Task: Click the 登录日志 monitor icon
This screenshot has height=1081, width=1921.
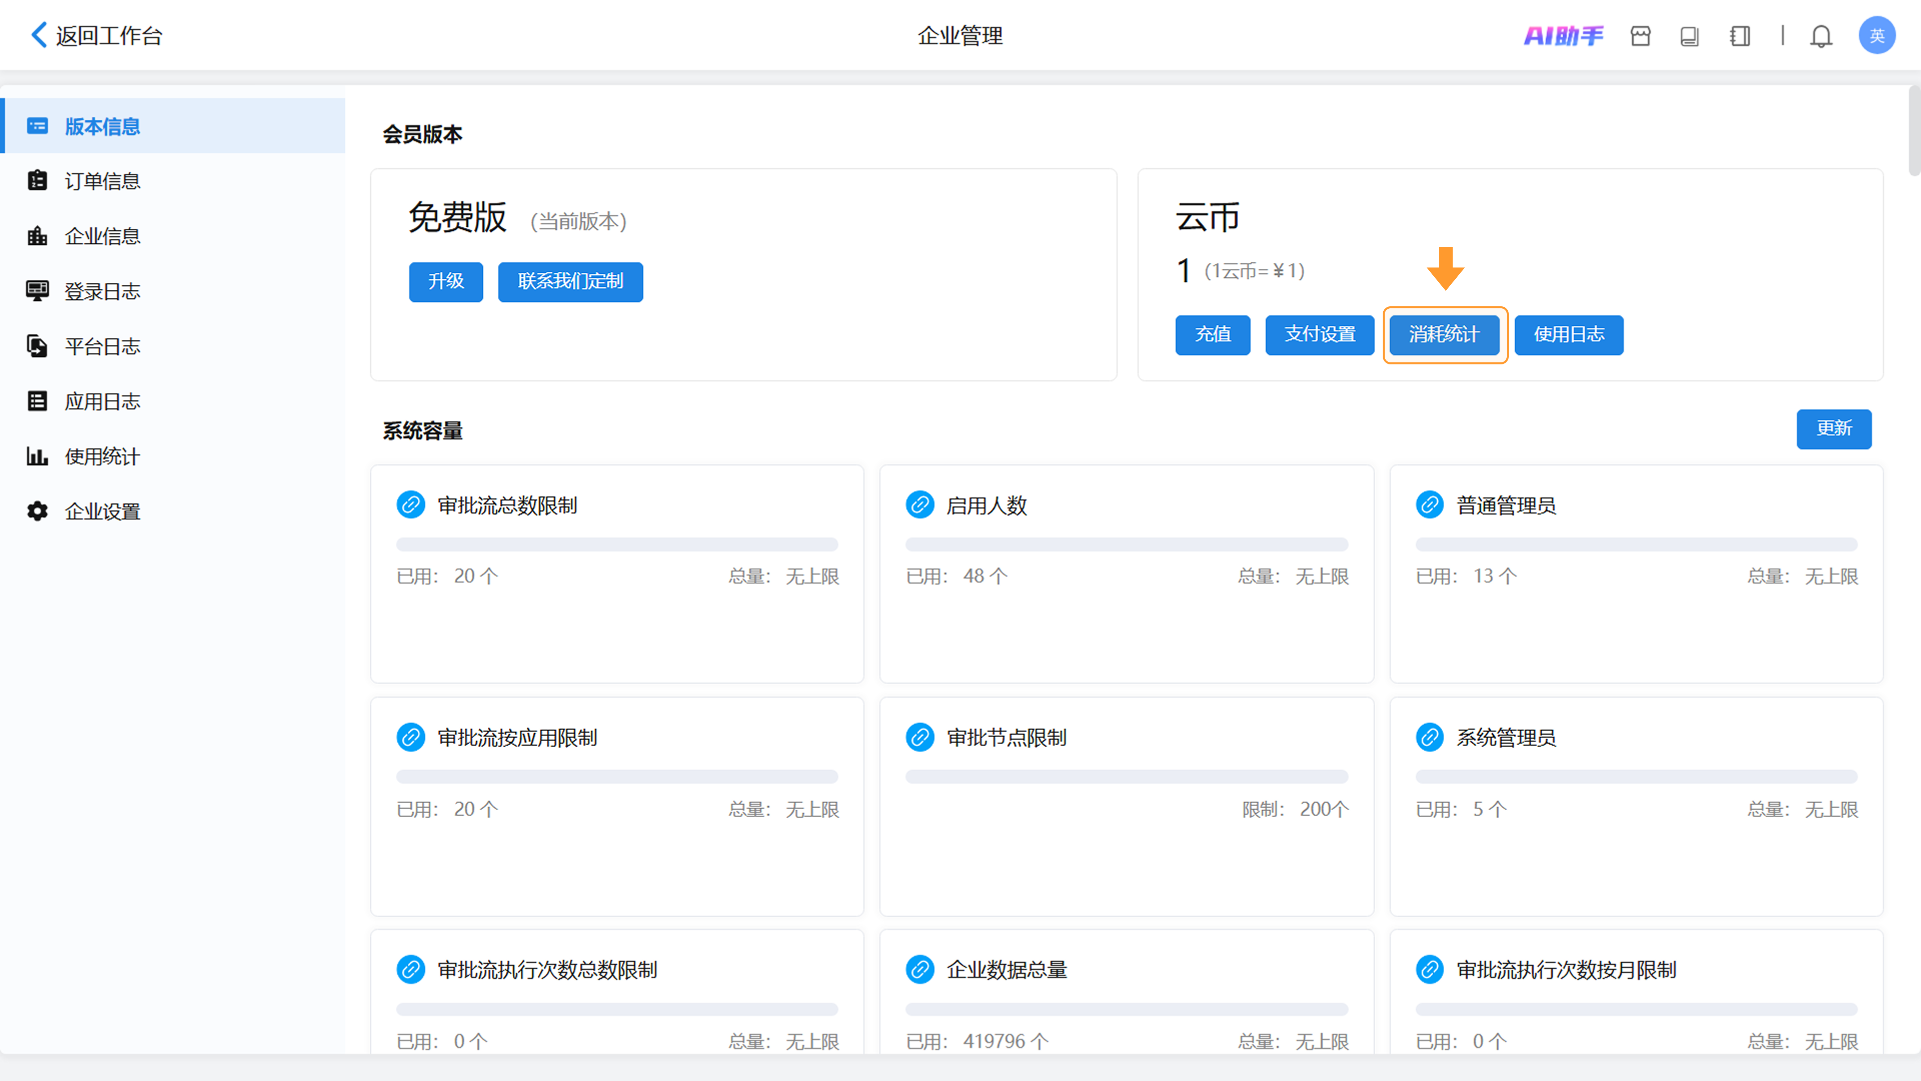Action: (38, 291)
